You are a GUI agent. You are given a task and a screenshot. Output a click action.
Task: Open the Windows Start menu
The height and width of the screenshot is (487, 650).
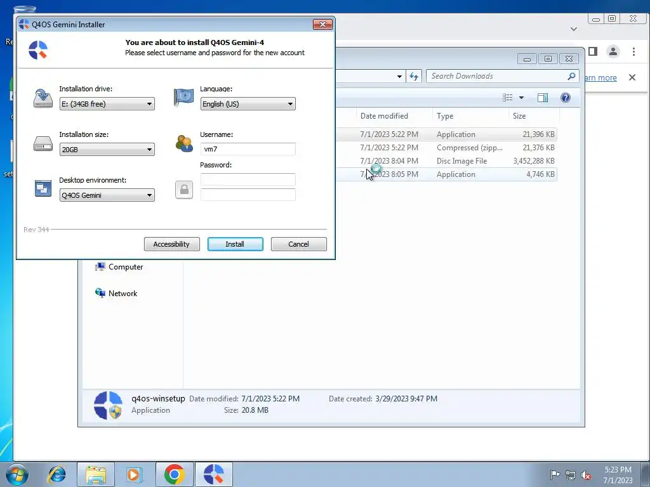pyautogui.click(x=17, y=474)
